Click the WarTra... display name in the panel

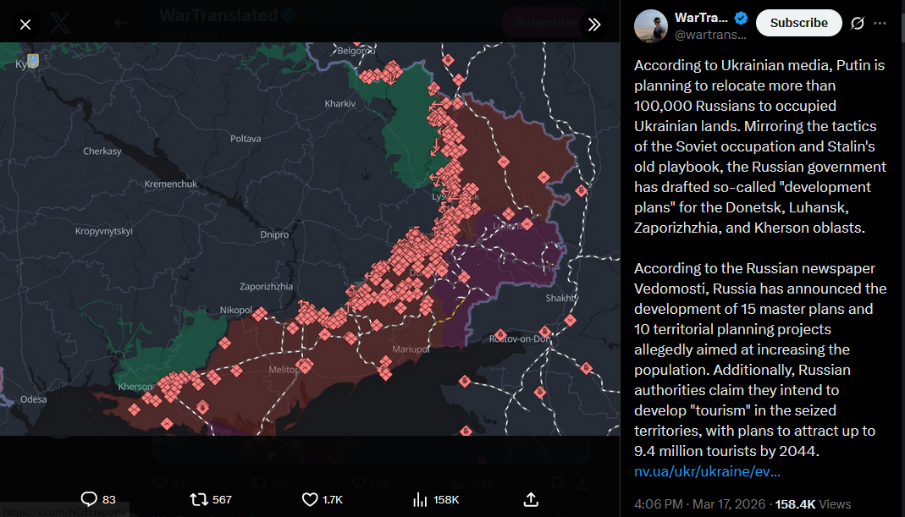click(x=701, y=18)
